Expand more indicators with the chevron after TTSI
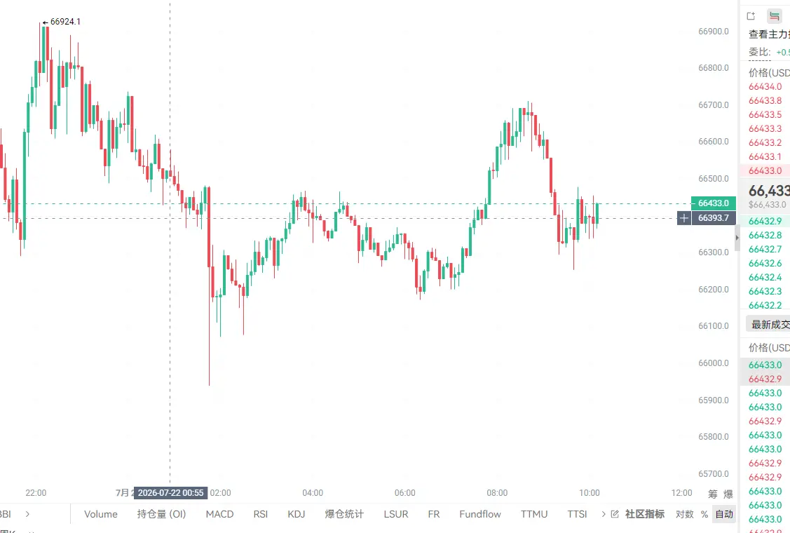Viewport: 790px width, 533px height. 603,514
